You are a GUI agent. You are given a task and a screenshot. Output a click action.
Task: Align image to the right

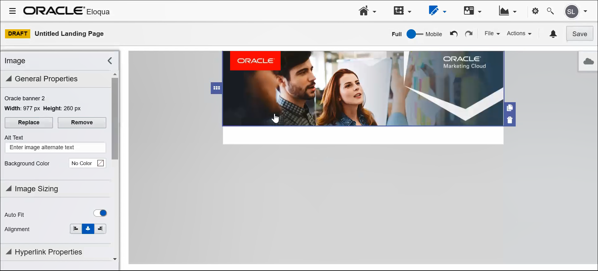[x=100, y=229]
